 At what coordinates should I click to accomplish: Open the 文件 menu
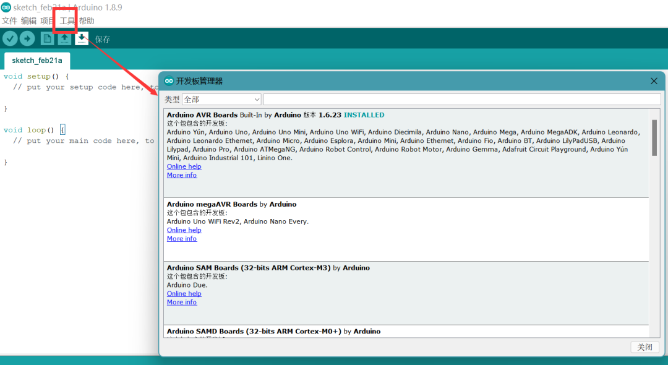(9, 21)
